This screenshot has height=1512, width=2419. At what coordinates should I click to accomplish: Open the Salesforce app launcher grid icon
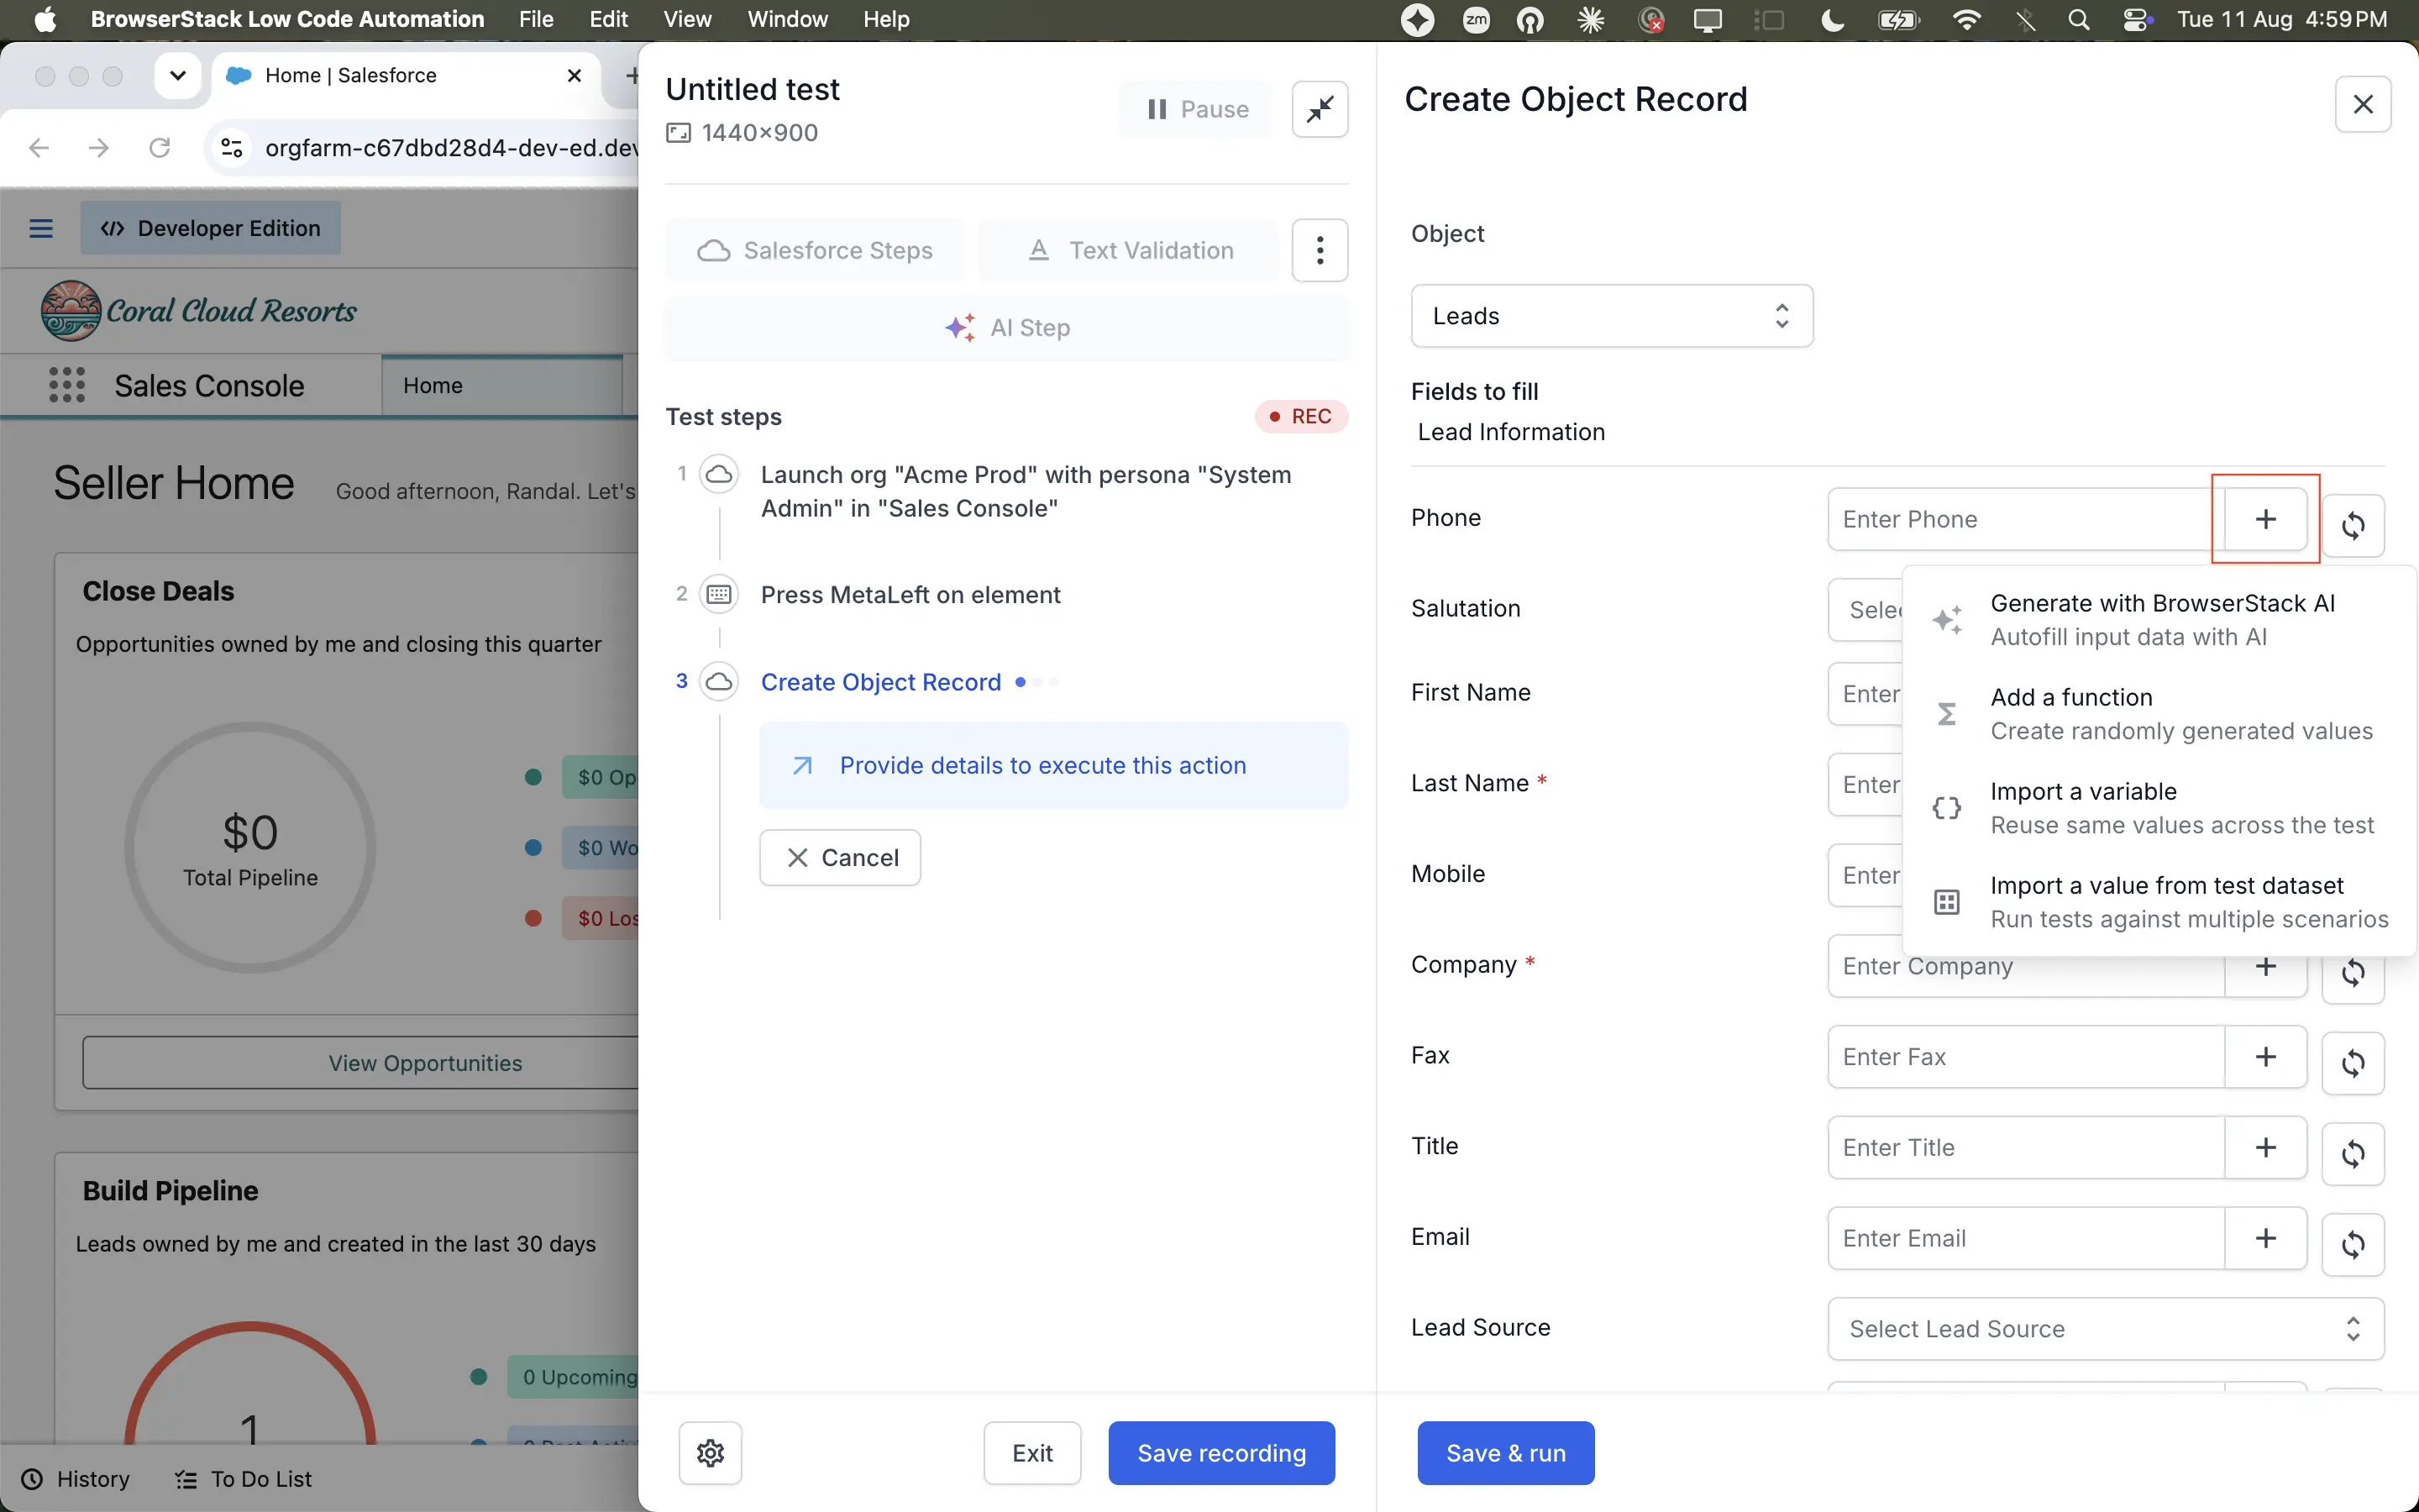click(67, 385)
